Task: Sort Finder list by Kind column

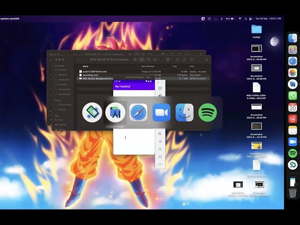Action: (192, 67)
